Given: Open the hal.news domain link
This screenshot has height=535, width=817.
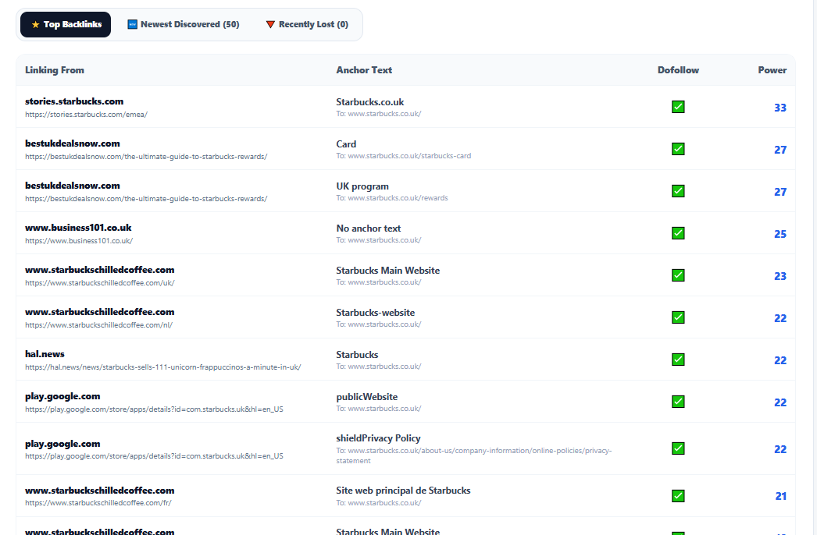Looking at the screenshot, I should (45, 354).
